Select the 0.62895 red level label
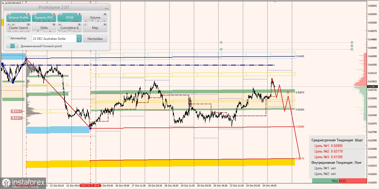379x189 pixels. [x=300, y=127]
